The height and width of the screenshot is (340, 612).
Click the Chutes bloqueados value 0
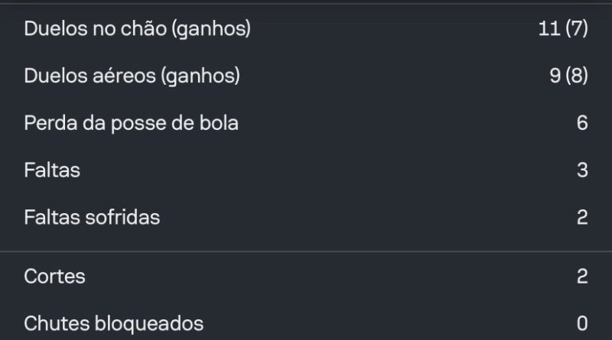[x=582, y=324]
